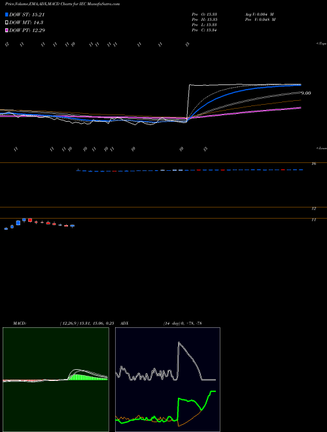Screen dimensions: 327x432
Task: Click the 'Pre H: 15.35' high value
Action: pos(205,20)
